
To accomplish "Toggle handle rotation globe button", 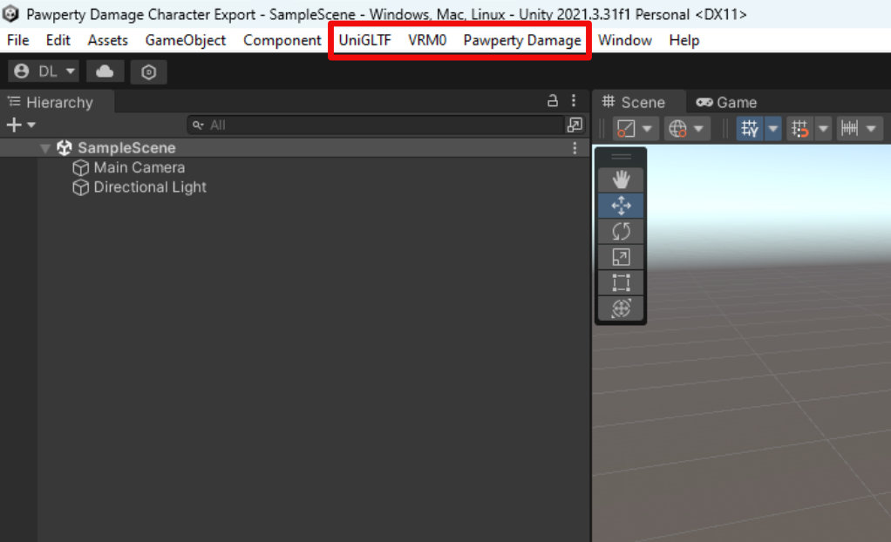I will (x=677, y=128).
